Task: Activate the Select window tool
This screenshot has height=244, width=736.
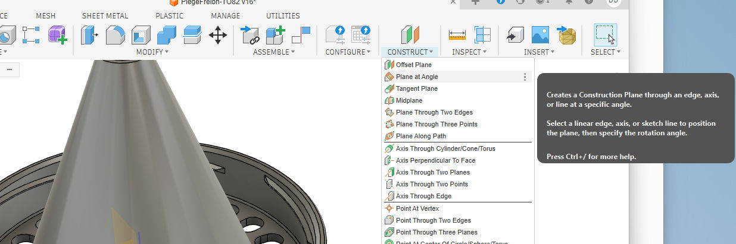Action: tap(605, 35)
